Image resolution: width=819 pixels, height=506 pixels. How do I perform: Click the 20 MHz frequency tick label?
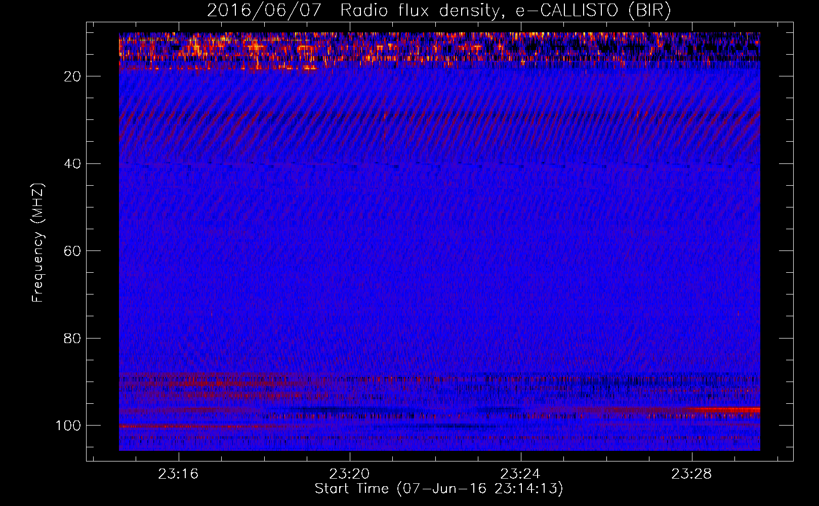point(72,76)
